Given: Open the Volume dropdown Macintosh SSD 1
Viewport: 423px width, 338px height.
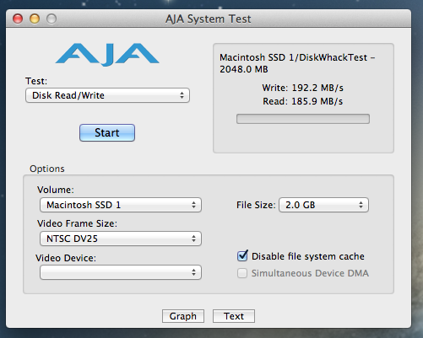Looking at the screenshot, I should 121,205.
